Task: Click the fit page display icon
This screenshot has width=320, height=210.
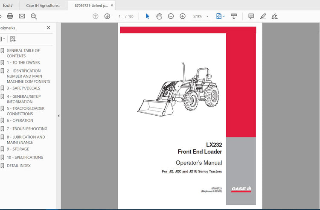Action: point(219,16)
